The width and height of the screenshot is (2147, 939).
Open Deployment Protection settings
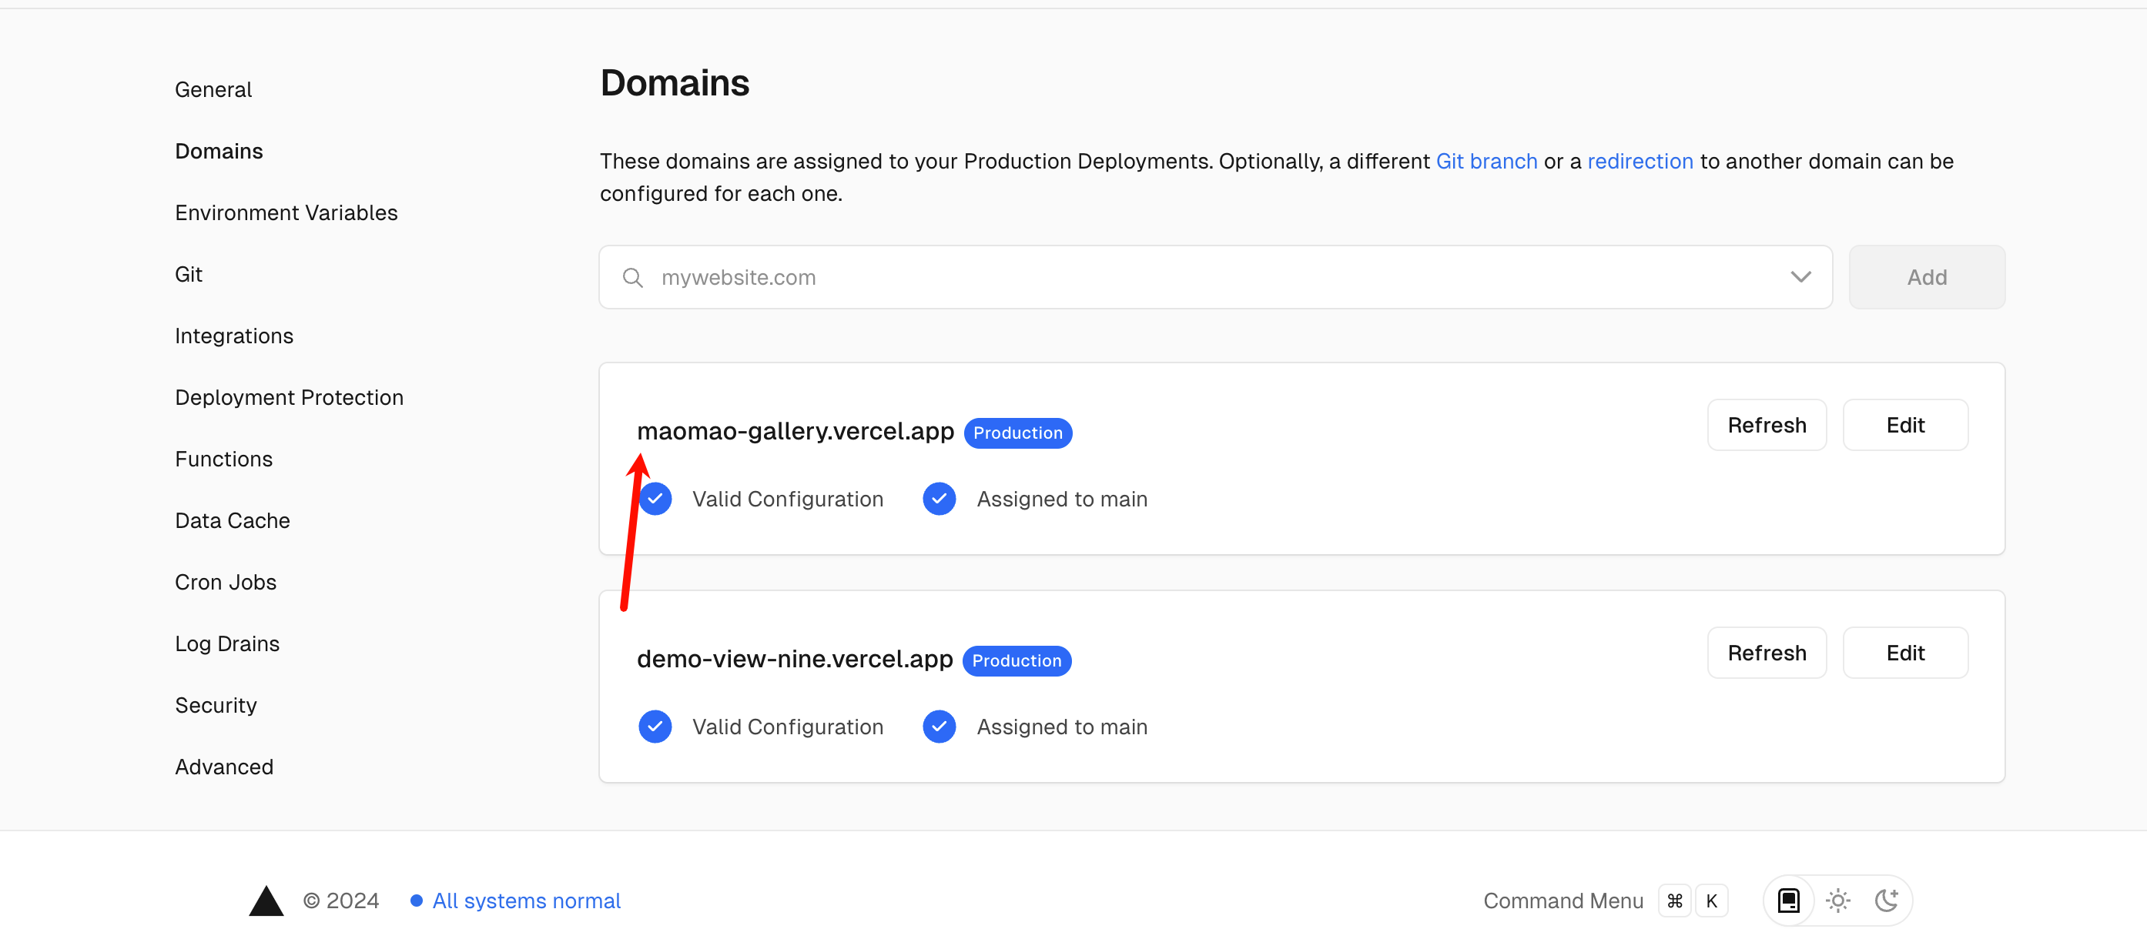click(290, 397)
